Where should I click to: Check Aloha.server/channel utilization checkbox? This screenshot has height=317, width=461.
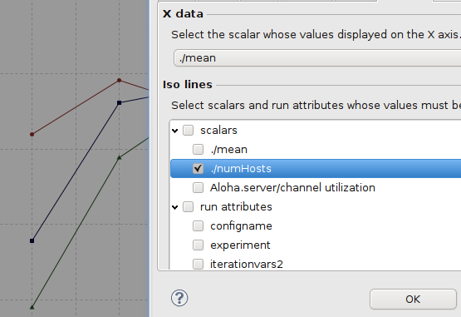pos(198,188)
